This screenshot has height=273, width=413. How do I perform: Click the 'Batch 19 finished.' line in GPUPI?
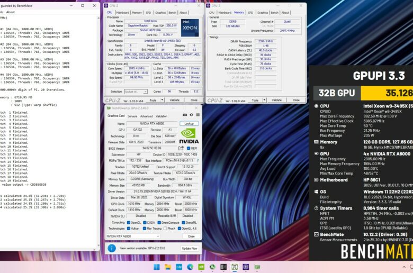14,181
